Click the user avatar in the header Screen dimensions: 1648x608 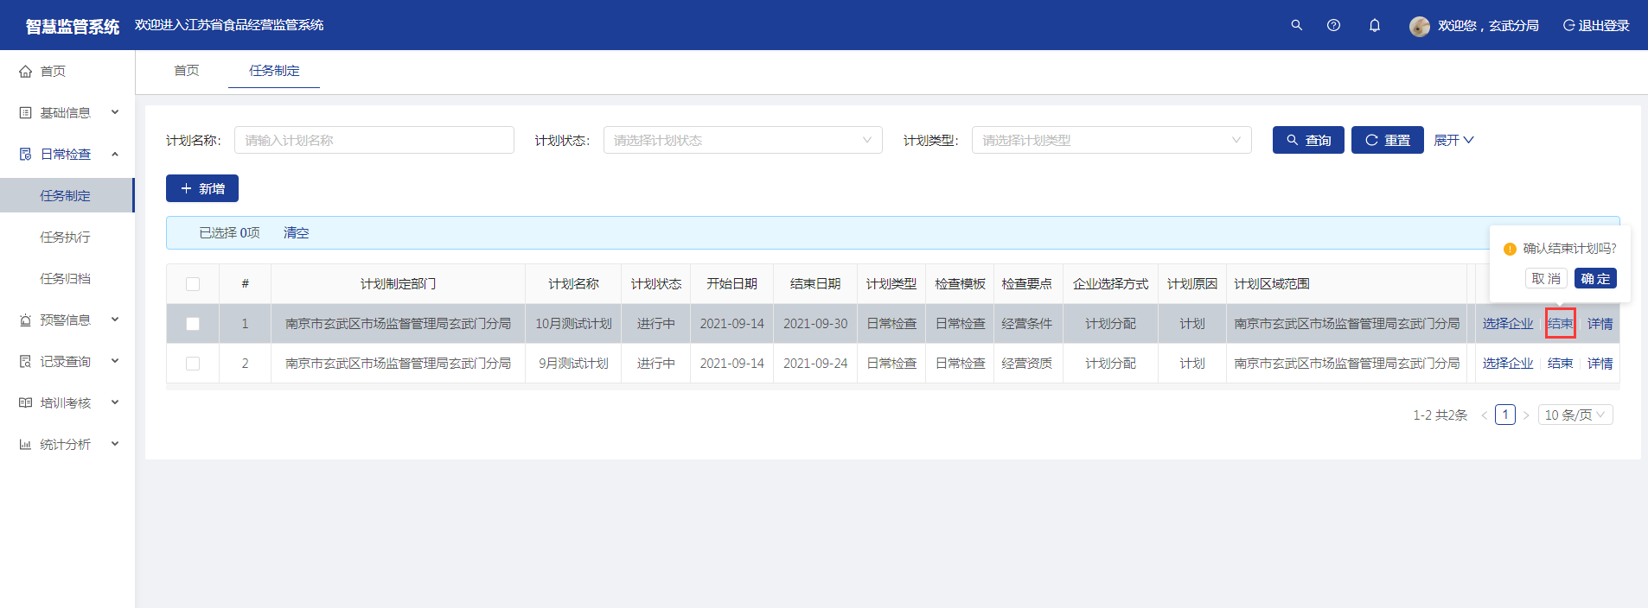1419,26
